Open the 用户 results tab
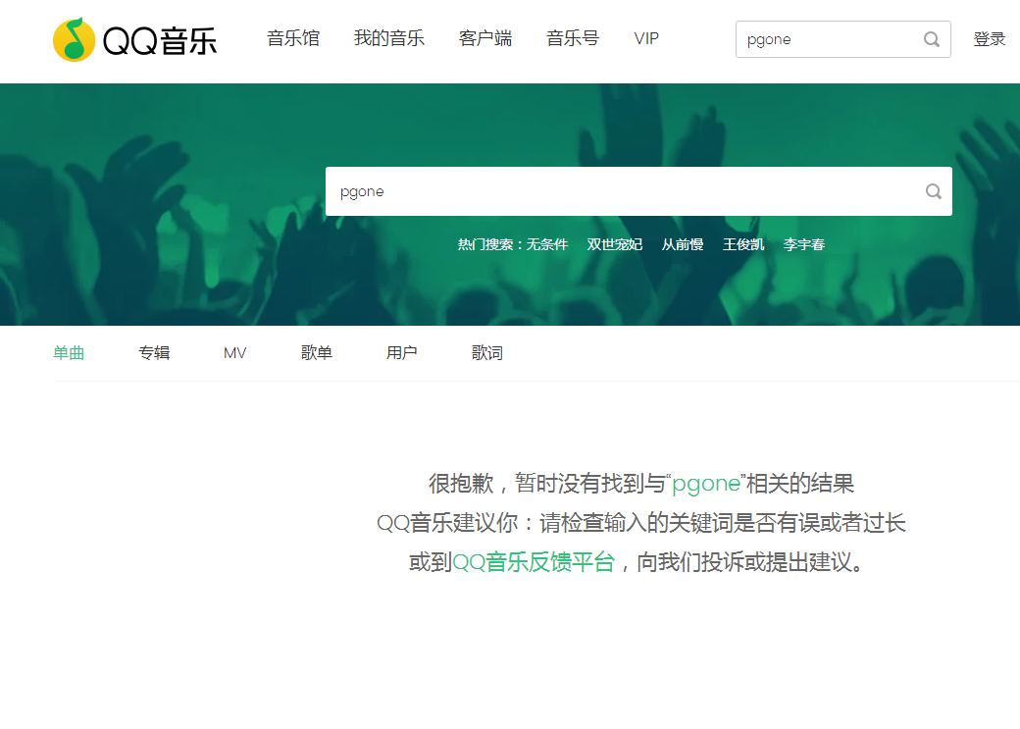Image resolution: width=1020 pixels, height=729 pixels. point(401,352)
